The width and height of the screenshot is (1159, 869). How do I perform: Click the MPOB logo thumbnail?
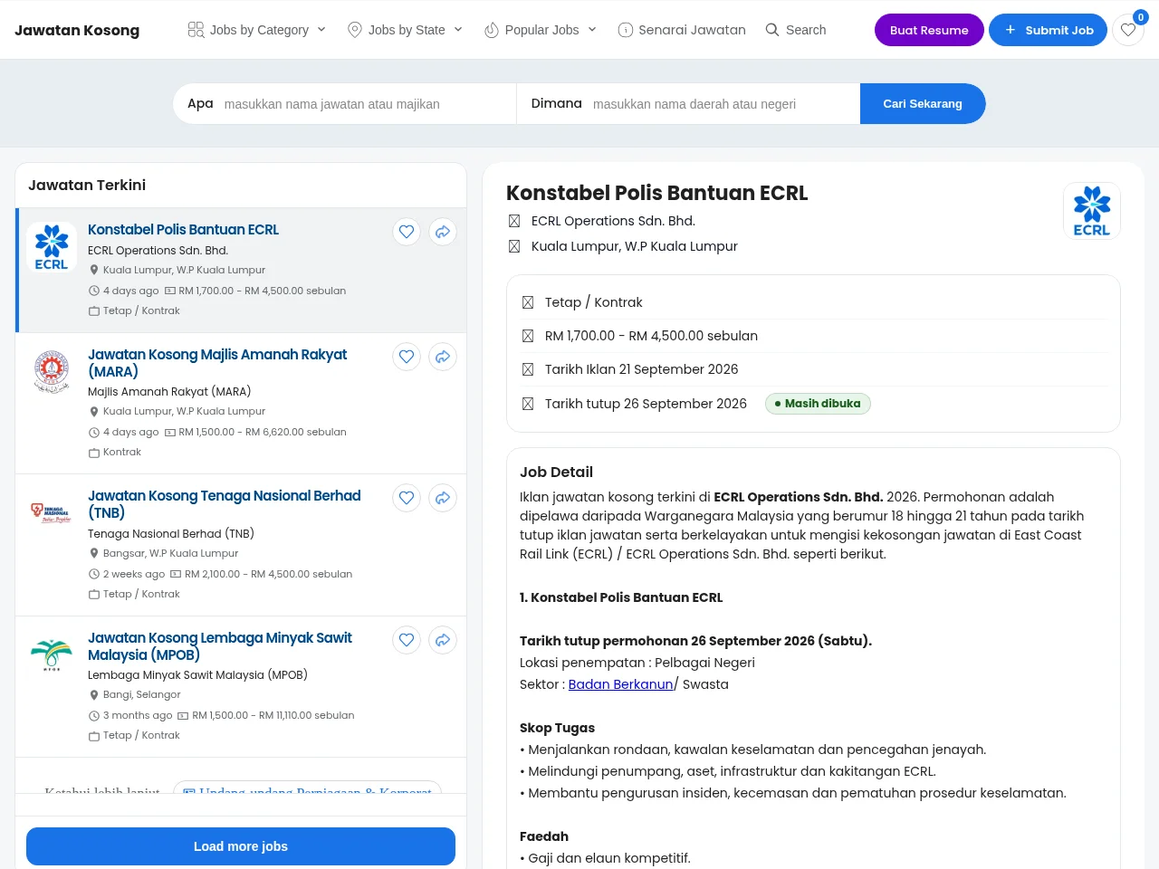pyautogui.click(x=52, y=654)
